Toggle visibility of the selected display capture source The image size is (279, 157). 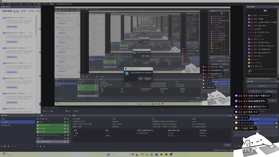point(65,142)
